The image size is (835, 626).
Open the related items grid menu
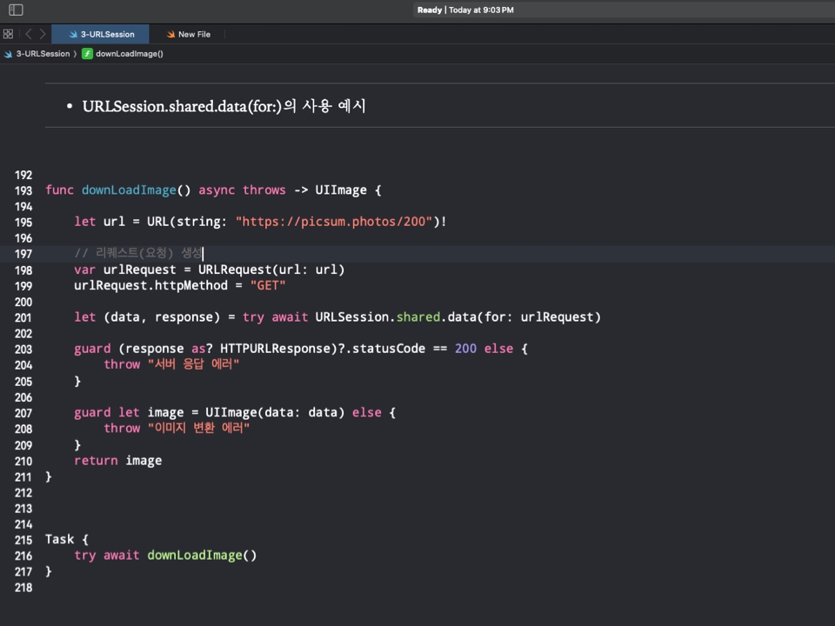click(8, 34)
